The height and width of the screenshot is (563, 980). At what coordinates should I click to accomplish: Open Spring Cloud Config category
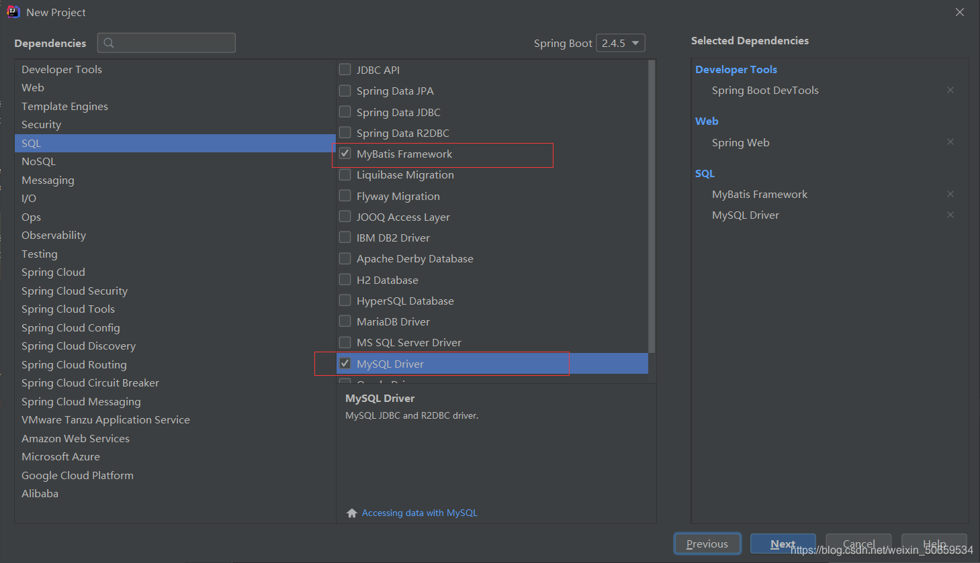click(x=175, y=327)
